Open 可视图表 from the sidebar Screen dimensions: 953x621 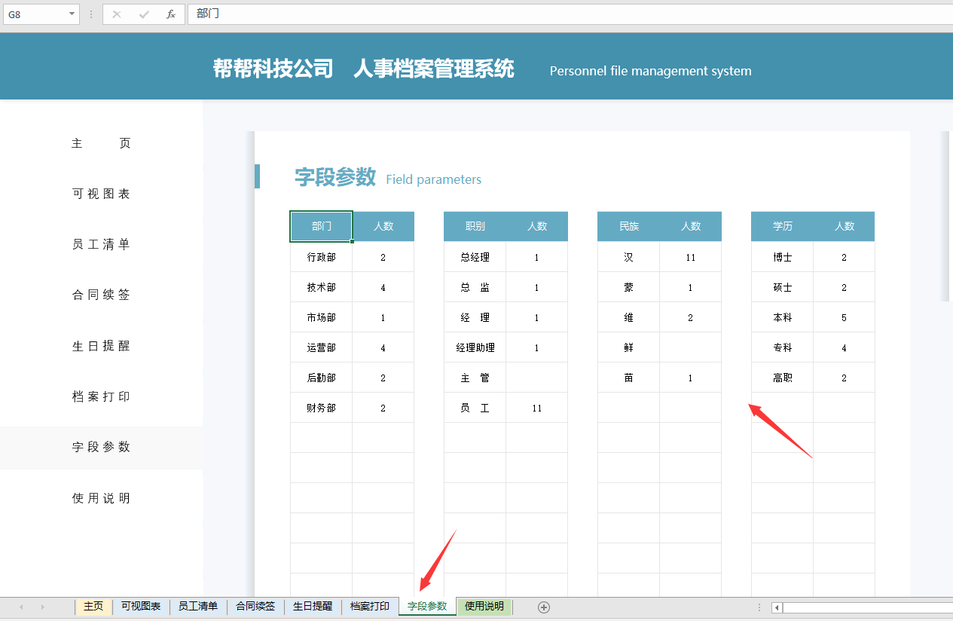[x=101, y=194]
